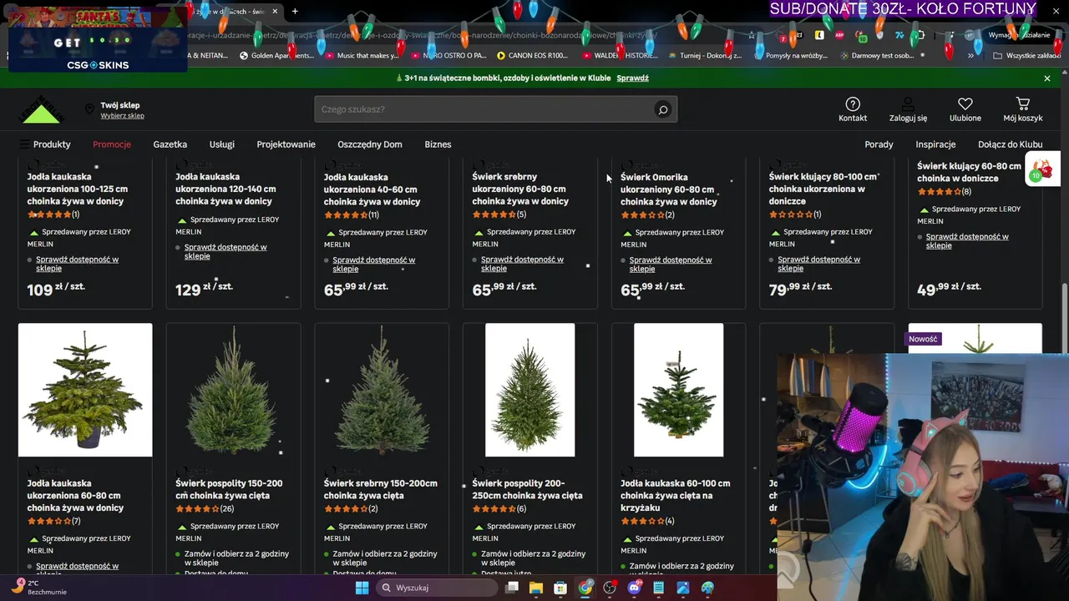Check store availability for 129 zł tree
Viewport: 1069px width, 601px height.
click(225, 251)
